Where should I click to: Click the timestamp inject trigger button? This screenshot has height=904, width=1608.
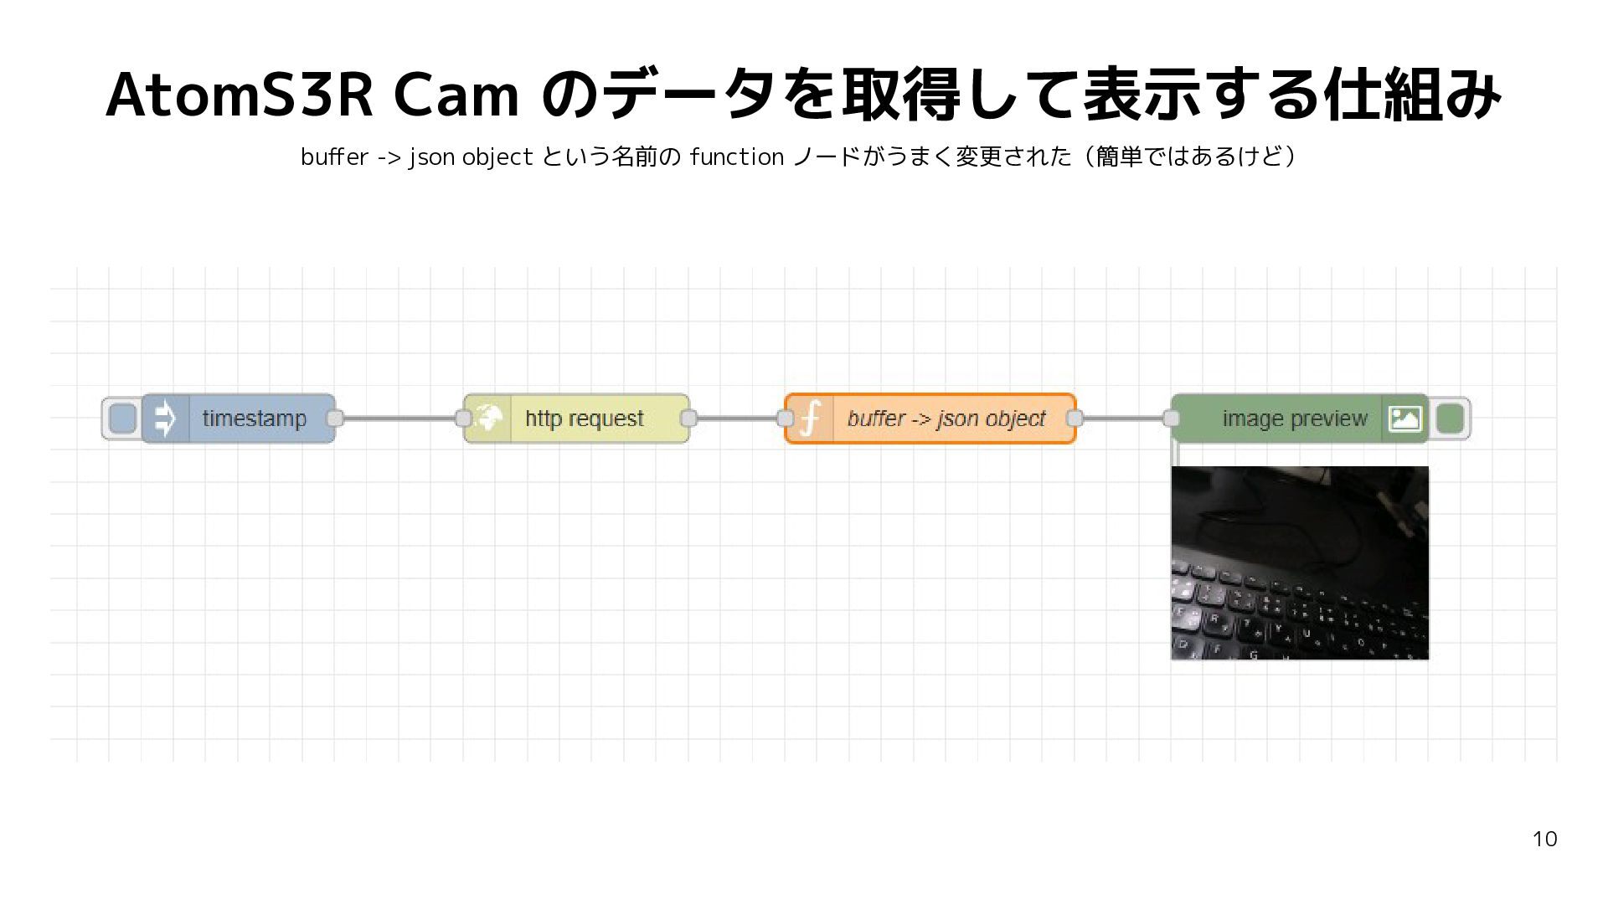point(122,419)
